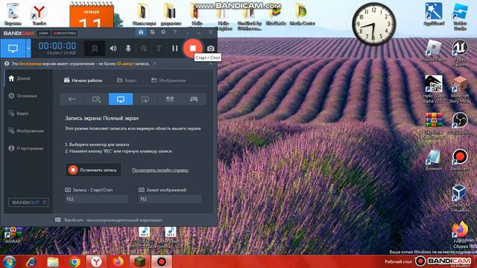
Task: Open Minecraft from the taskbar
Action: (x=140, y=261)
